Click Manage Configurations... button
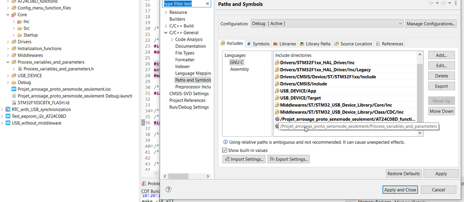The width and height of the screenshot is (464, 202). [x=431, y=24]
